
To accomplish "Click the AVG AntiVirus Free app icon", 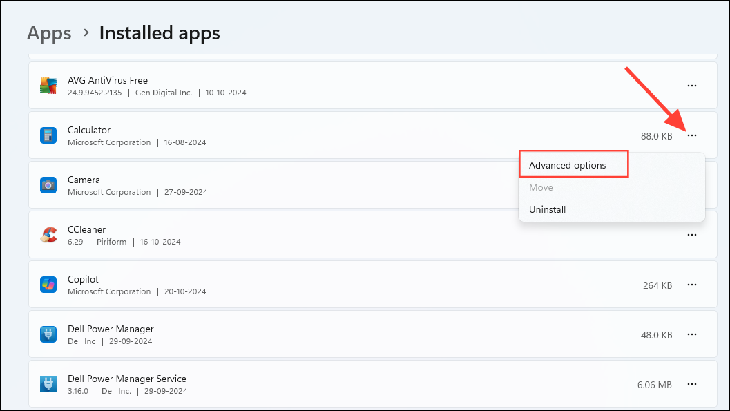I will point(48,86).
